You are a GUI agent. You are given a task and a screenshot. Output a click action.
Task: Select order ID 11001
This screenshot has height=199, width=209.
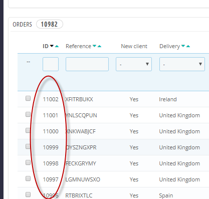[x=51, y=115]
